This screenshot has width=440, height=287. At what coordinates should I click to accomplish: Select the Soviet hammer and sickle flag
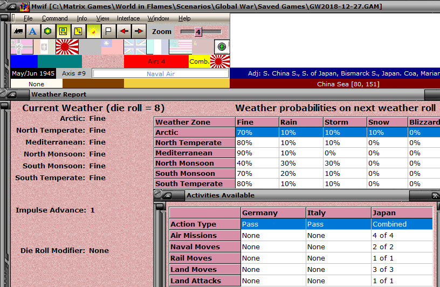tap(203, 47)
